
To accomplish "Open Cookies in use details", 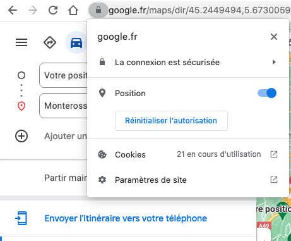I will [188, 154].
